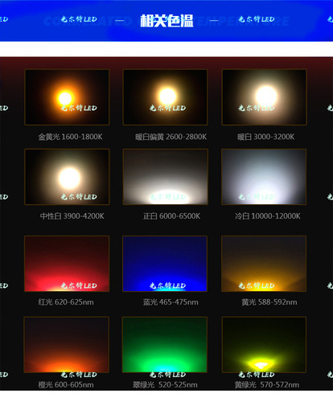Click the label text '中性白 3900-4200K'
Image resolution: width=333 pixels, height=402 pixels.
[72, 216]
